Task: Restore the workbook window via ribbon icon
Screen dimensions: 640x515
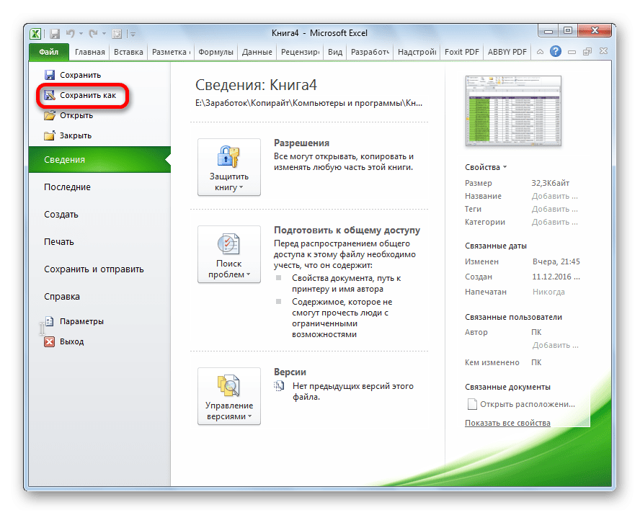Action: click(x=587, y=52)
